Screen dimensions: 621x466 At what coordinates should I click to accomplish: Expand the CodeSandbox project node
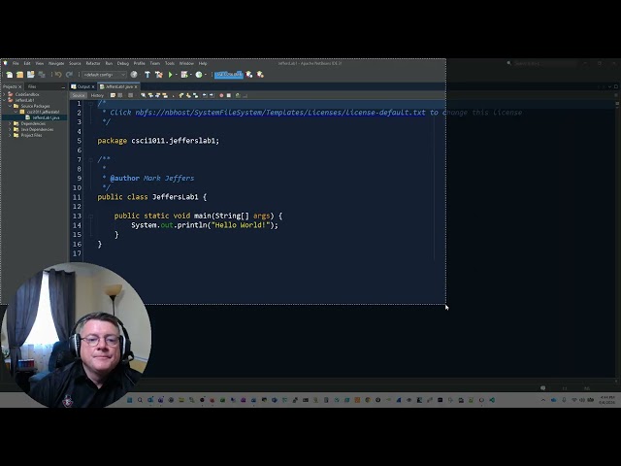pos(4,94)
